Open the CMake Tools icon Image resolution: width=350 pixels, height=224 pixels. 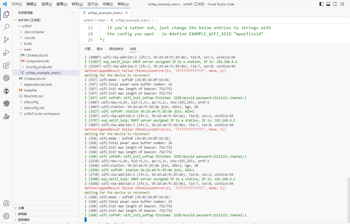point(6,116)
